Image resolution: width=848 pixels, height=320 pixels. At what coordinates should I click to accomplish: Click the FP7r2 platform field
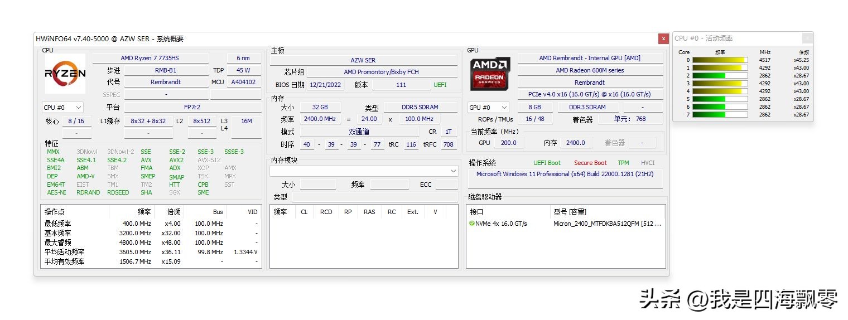click(192, 107)
